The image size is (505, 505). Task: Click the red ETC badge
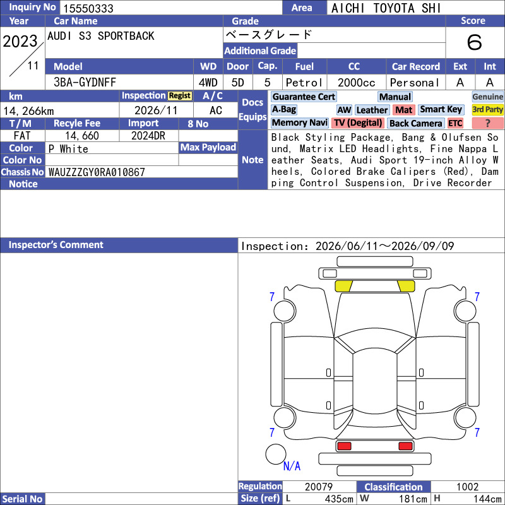click(x=455, y=123)
